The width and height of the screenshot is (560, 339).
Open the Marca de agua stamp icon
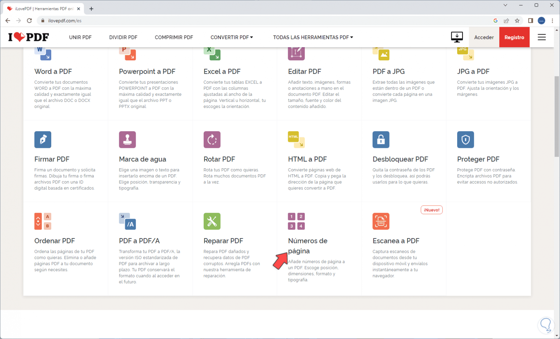pyautogui.click(x=127, y=139)
